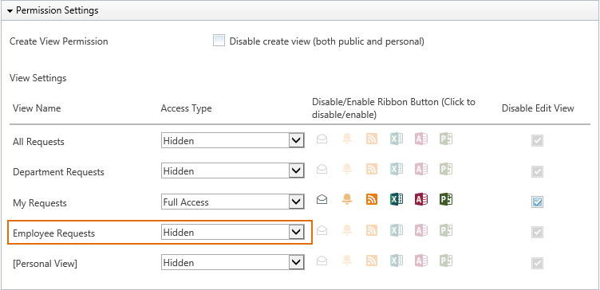
Task: Open Access Type dropdown for My Requests
Action: [x=233, y=202]
